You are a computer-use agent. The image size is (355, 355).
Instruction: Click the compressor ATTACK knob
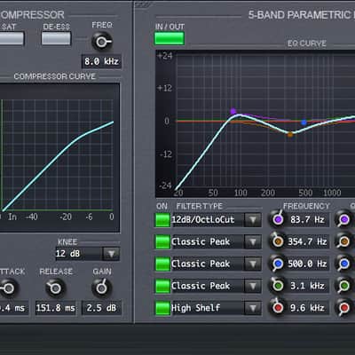[9, 288]
